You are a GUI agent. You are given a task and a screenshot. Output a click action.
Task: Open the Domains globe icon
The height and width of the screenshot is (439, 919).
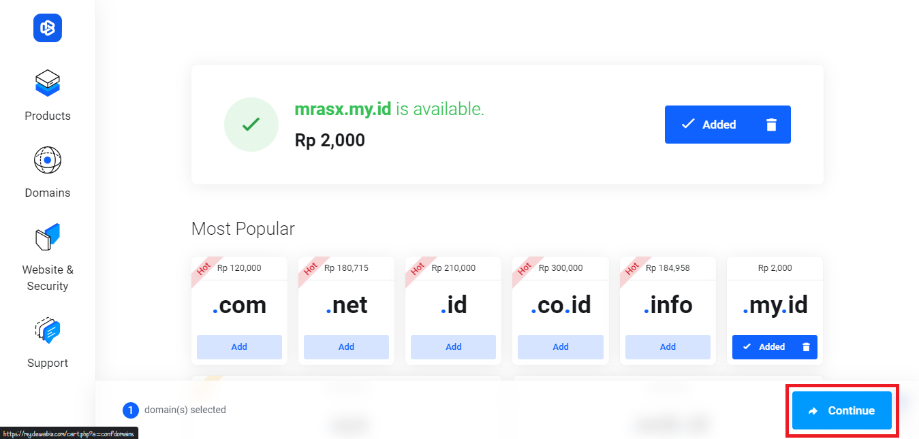coord(48,160)
